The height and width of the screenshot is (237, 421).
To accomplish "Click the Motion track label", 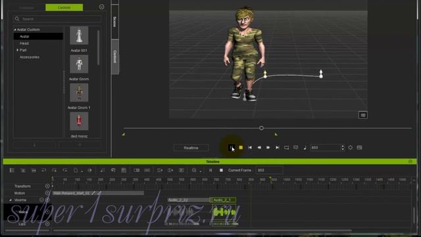I will [x=19, y=193].
